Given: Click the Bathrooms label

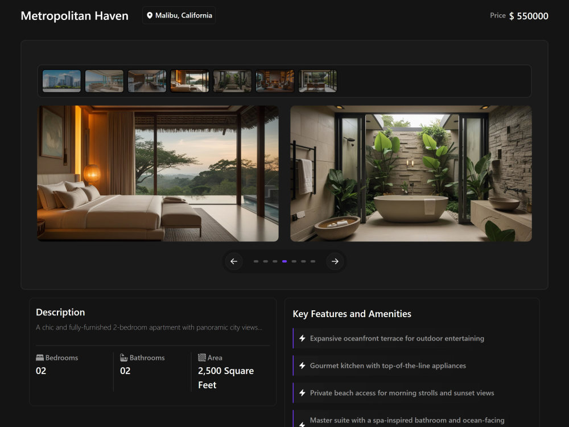Looking at the screenshot, I should coord(147,358).
